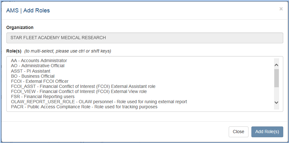Pick FCOI - External FCOI Officer role
The image size is (289, 143).
click(x=40, y=81)
